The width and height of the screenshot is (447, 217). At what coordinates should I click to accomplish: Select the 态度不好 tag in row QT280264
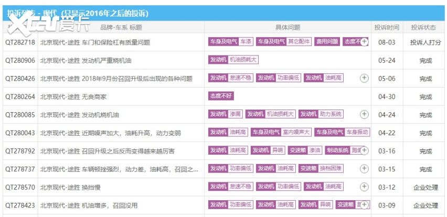click(x=221, y=96)
